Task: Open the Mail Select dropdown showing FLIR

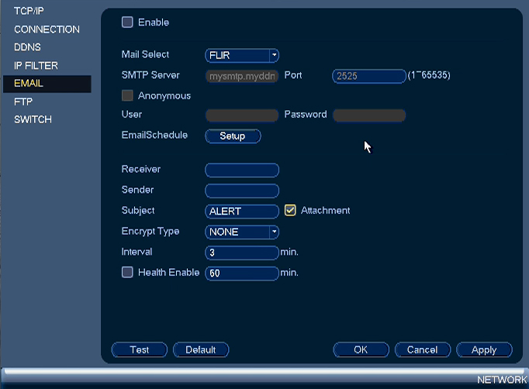Action: point(242,55)
